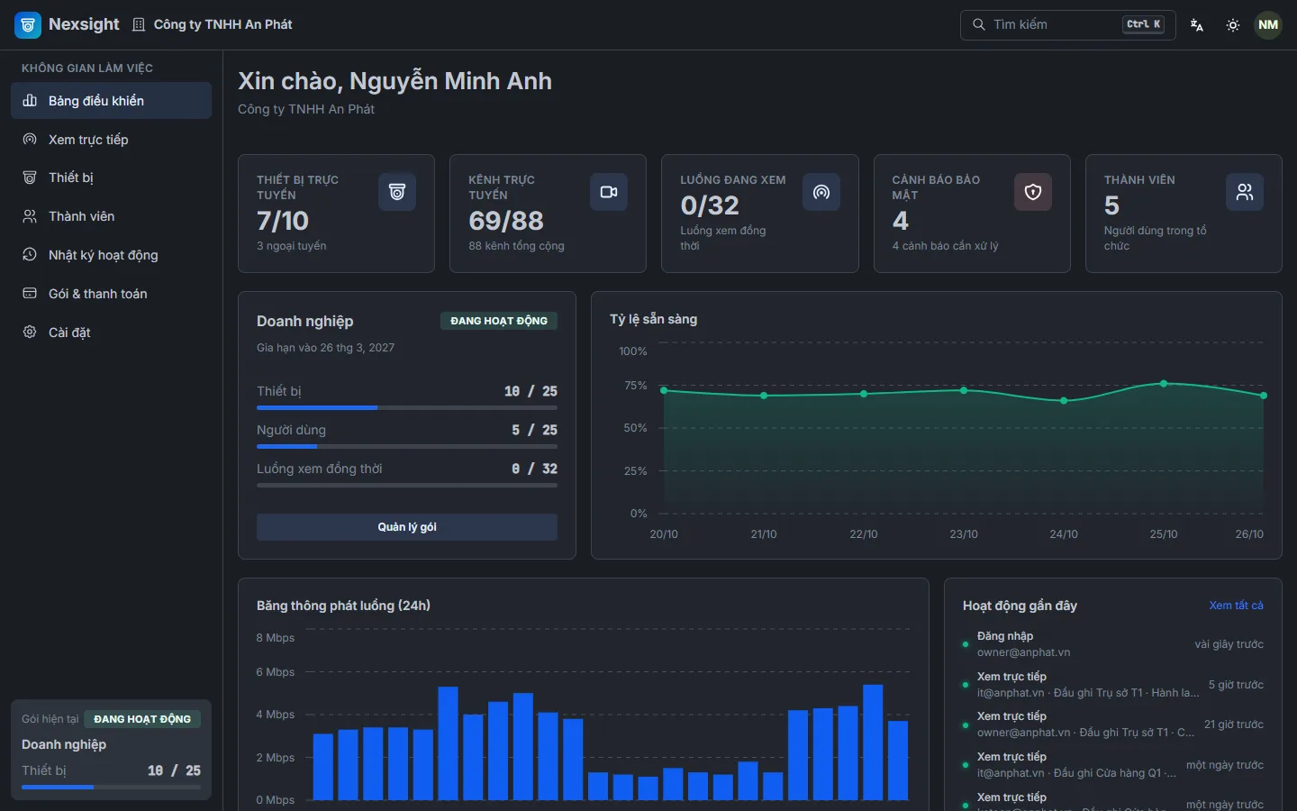This screenshot has width=1297, height=811.
Task: Click the 7/10 device count value
Action: [x=283, y=221]
